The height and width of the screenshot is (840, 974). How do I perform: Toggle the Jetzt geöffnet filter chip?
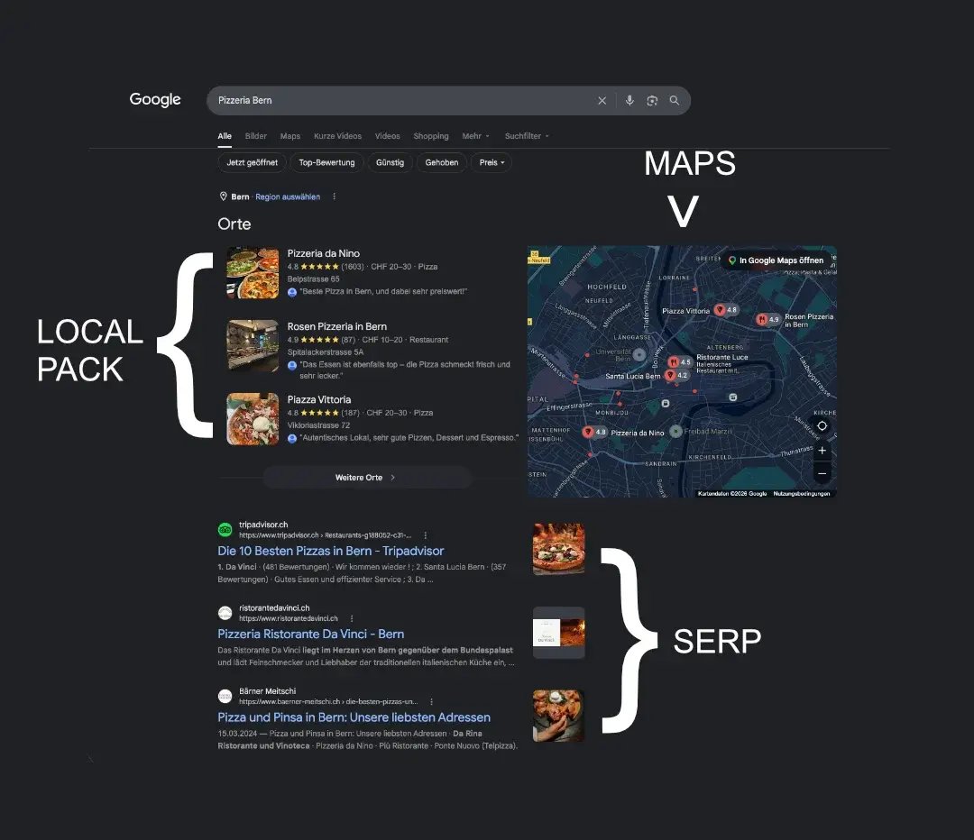(253, 162)
